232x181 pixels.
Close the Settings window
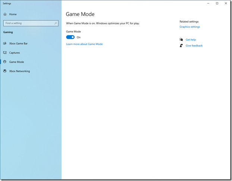point(226,3)
